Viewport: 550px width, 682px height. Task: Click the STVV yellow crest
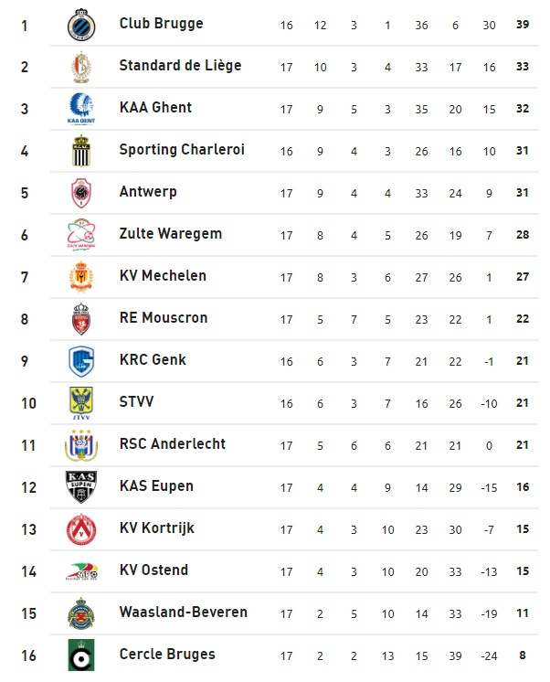coord(81,403)
